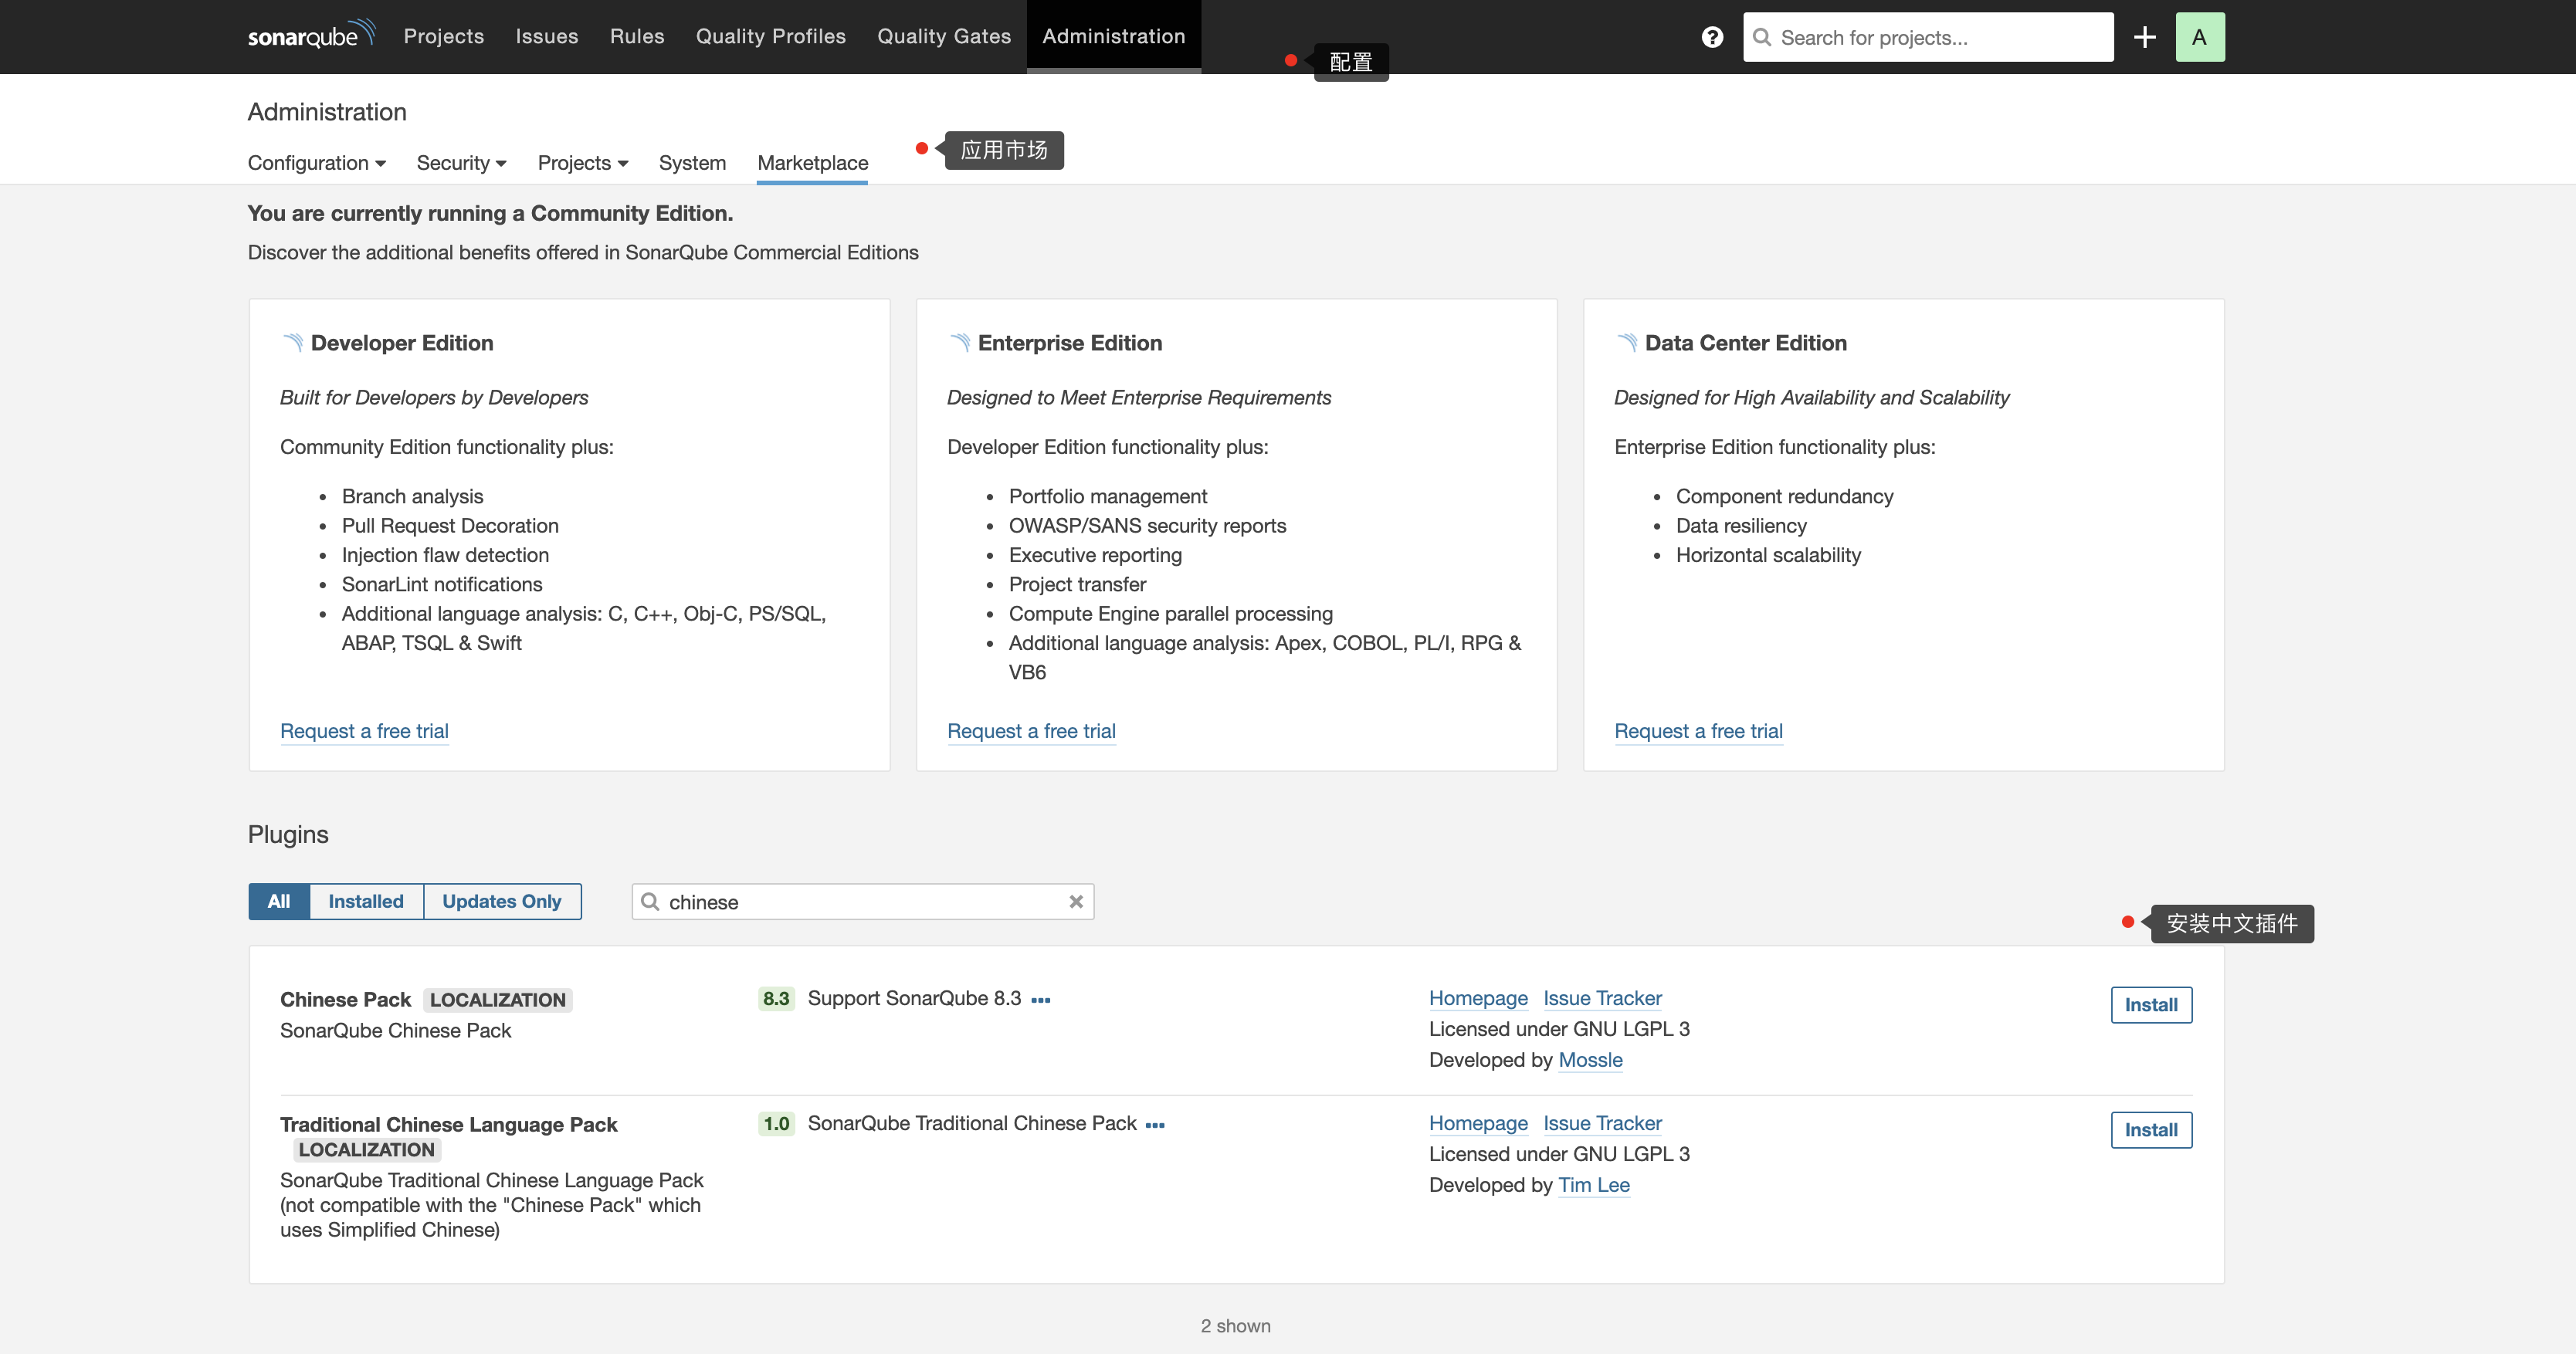Click the 8.3 version badge
Viewport: 2576px width, 1354px height.
(776, 998)
